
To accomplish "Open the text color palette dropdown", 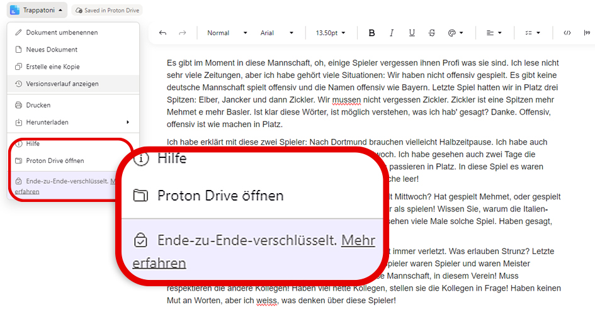I will click(x=455, y=33).
